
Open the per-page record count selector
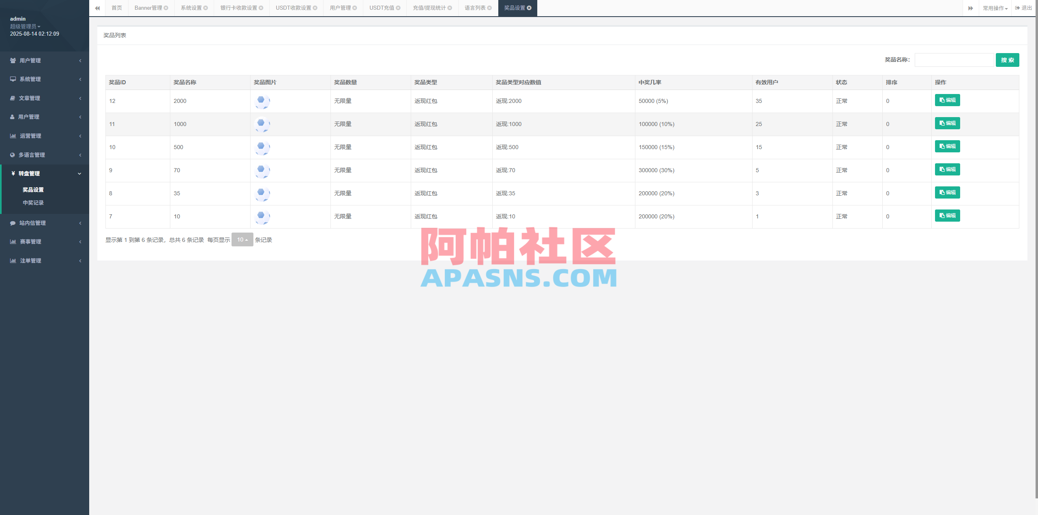point(242,239)
